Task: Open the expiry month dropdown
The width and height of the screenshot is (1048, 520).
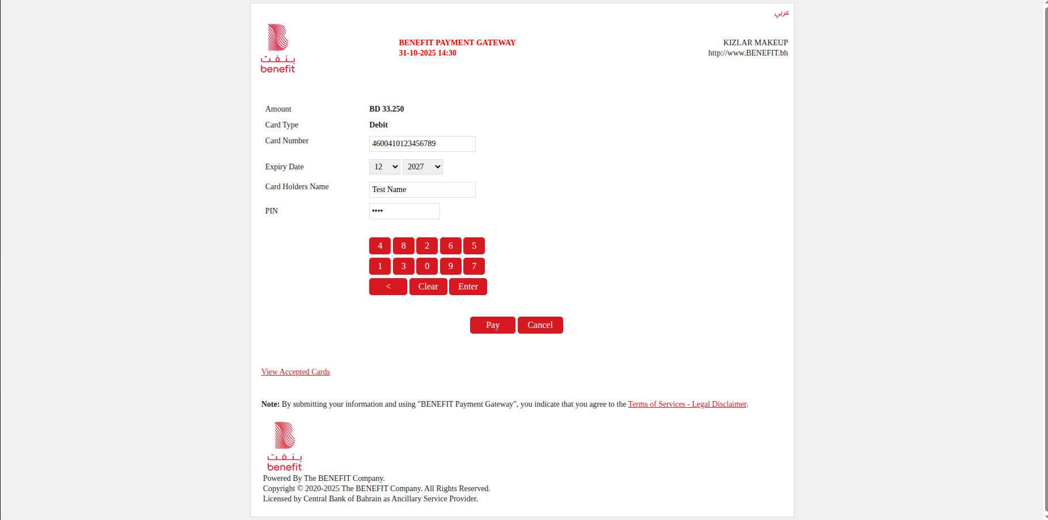Action: pos(384,167)
